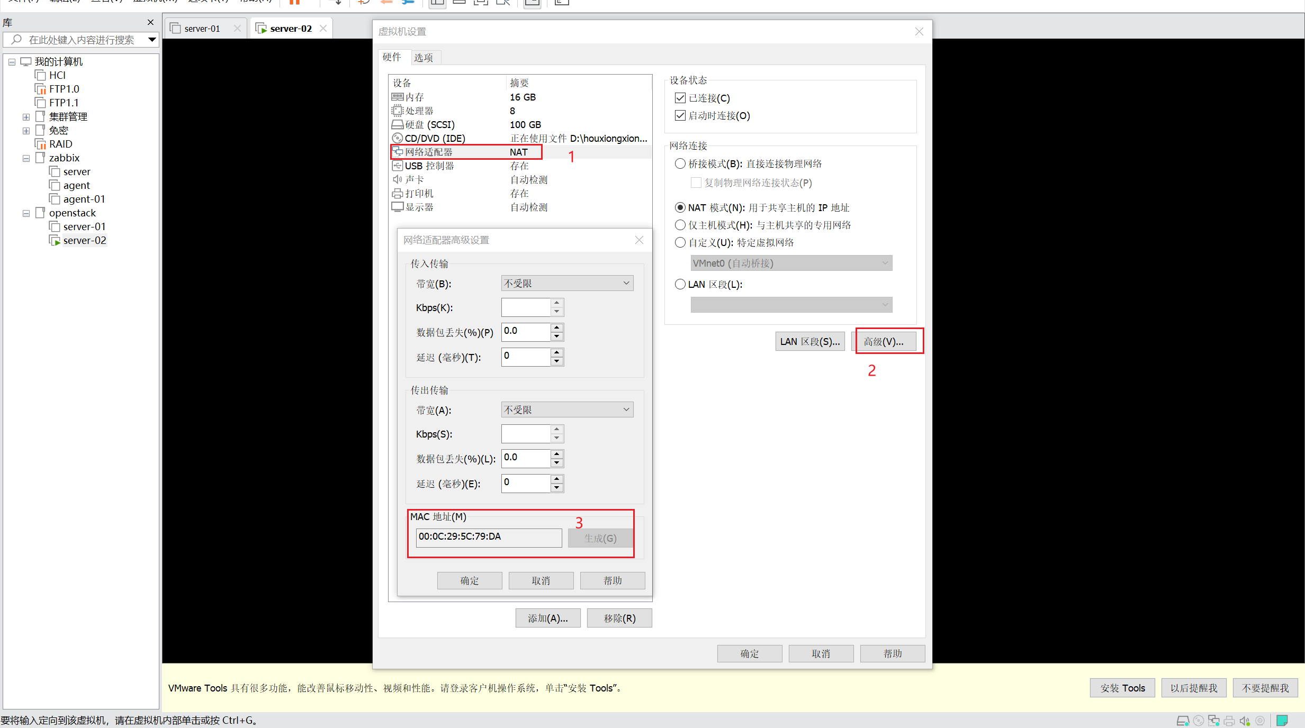Click the MAC address input field
This screenshot has width=1305, height=728.
coord(488,536)
